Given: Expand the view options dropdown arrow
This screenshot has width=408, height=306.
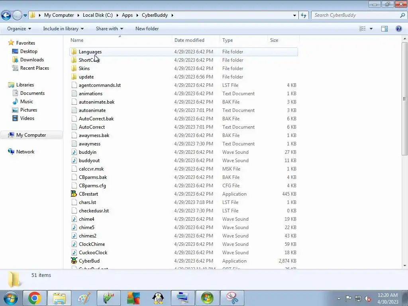Looking at the screenshot, I should click(371, 29).
